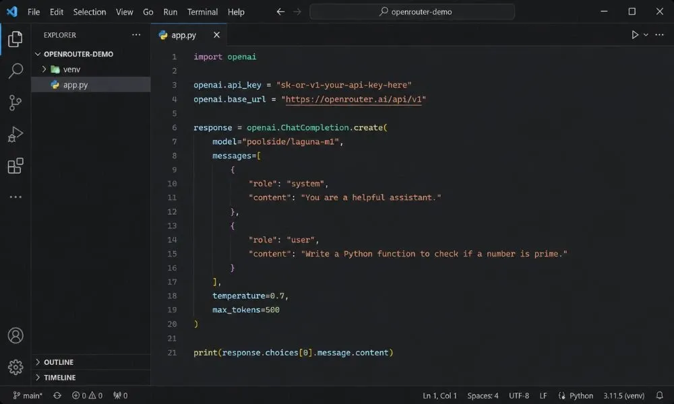This screenshot has height=404, width=674.
Task: Open the File menu
Action: tap(34, 11)
